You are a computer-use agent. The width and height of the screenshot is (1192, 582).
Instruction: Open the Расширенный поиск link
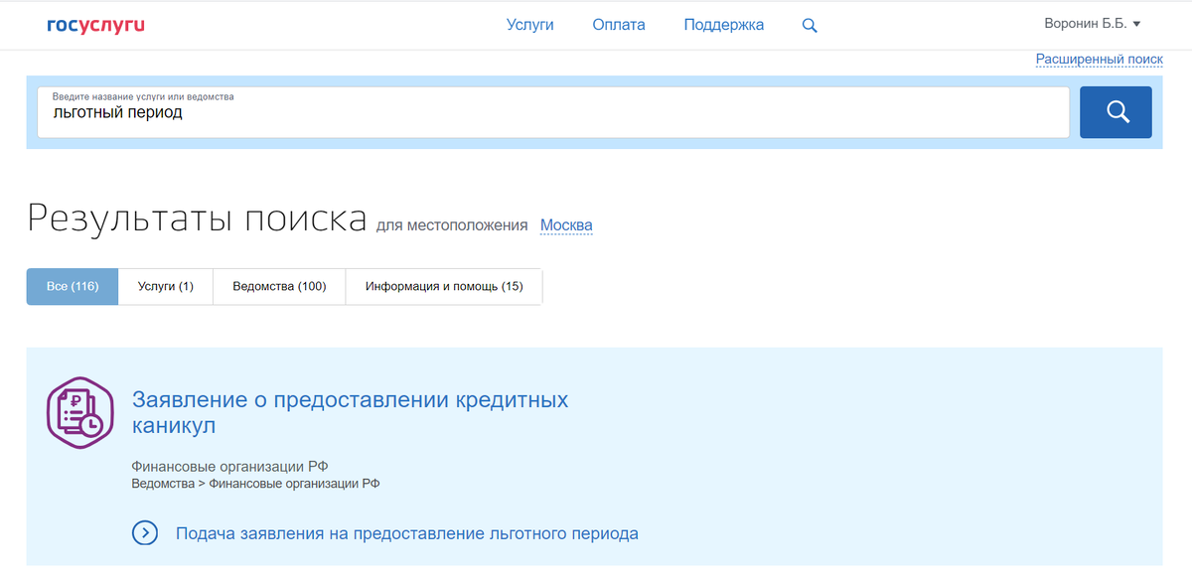pyautogui.click(x=1100, y=60)
